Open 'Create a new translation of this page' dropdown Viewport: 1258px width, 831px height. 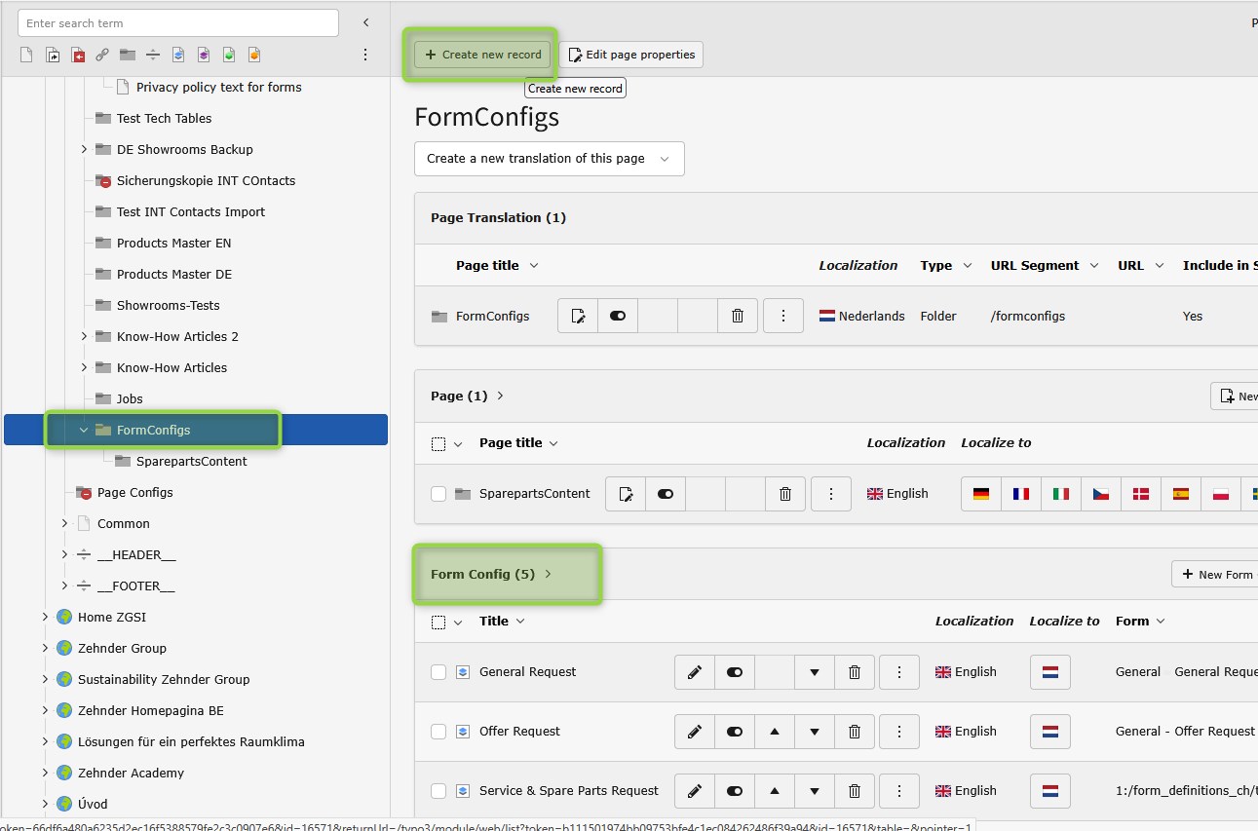tap(549, 159)
